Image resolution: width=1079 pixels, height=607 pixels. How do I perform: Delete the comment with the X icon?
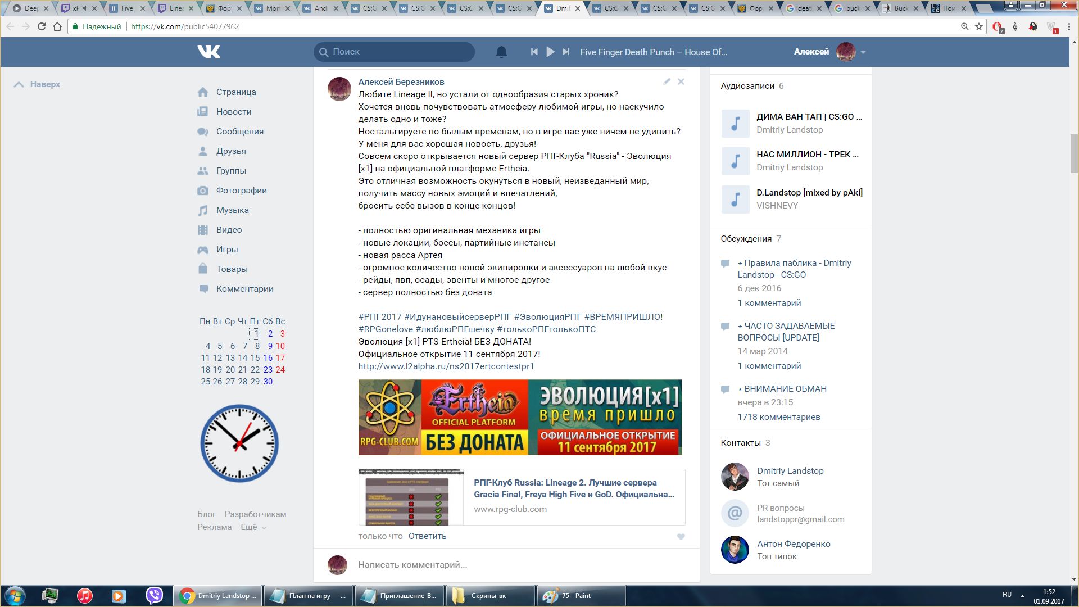[x=681, y=81]
